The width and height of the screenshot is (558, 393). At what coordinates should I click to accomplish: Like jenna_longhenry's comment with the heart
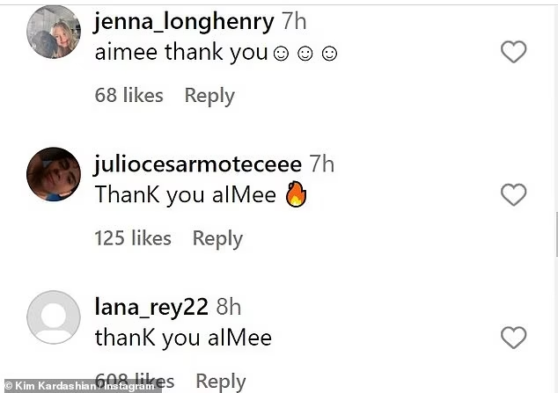513,53
